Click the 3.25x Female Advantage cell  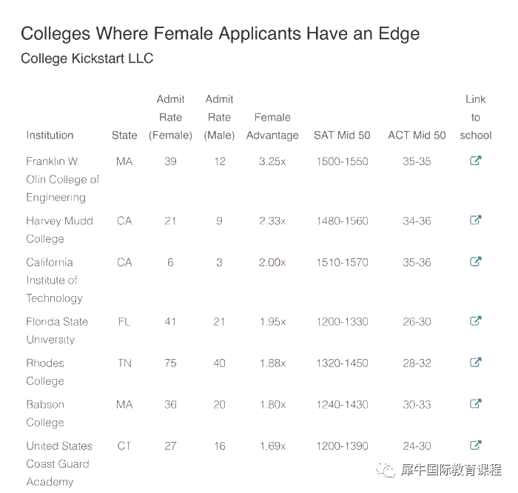point(272,161)
